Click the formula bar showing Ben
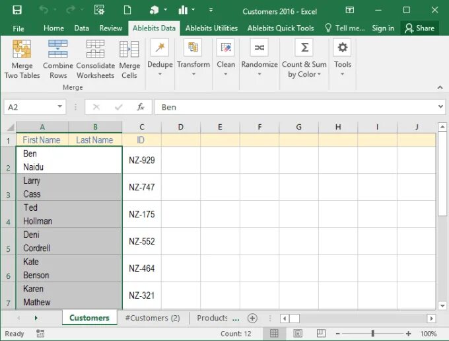449x341 pixels. click(x=295, y=107)
